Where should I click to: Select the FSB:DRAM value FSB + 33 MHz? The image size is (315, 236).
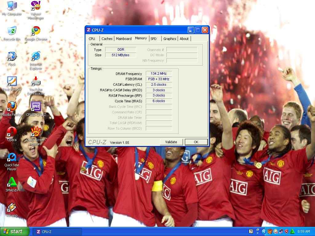[x=159, y=79]
